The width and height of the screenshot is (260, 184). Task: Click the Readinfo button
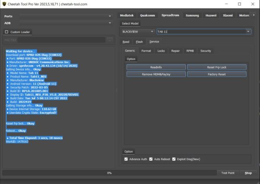(156, 67)
